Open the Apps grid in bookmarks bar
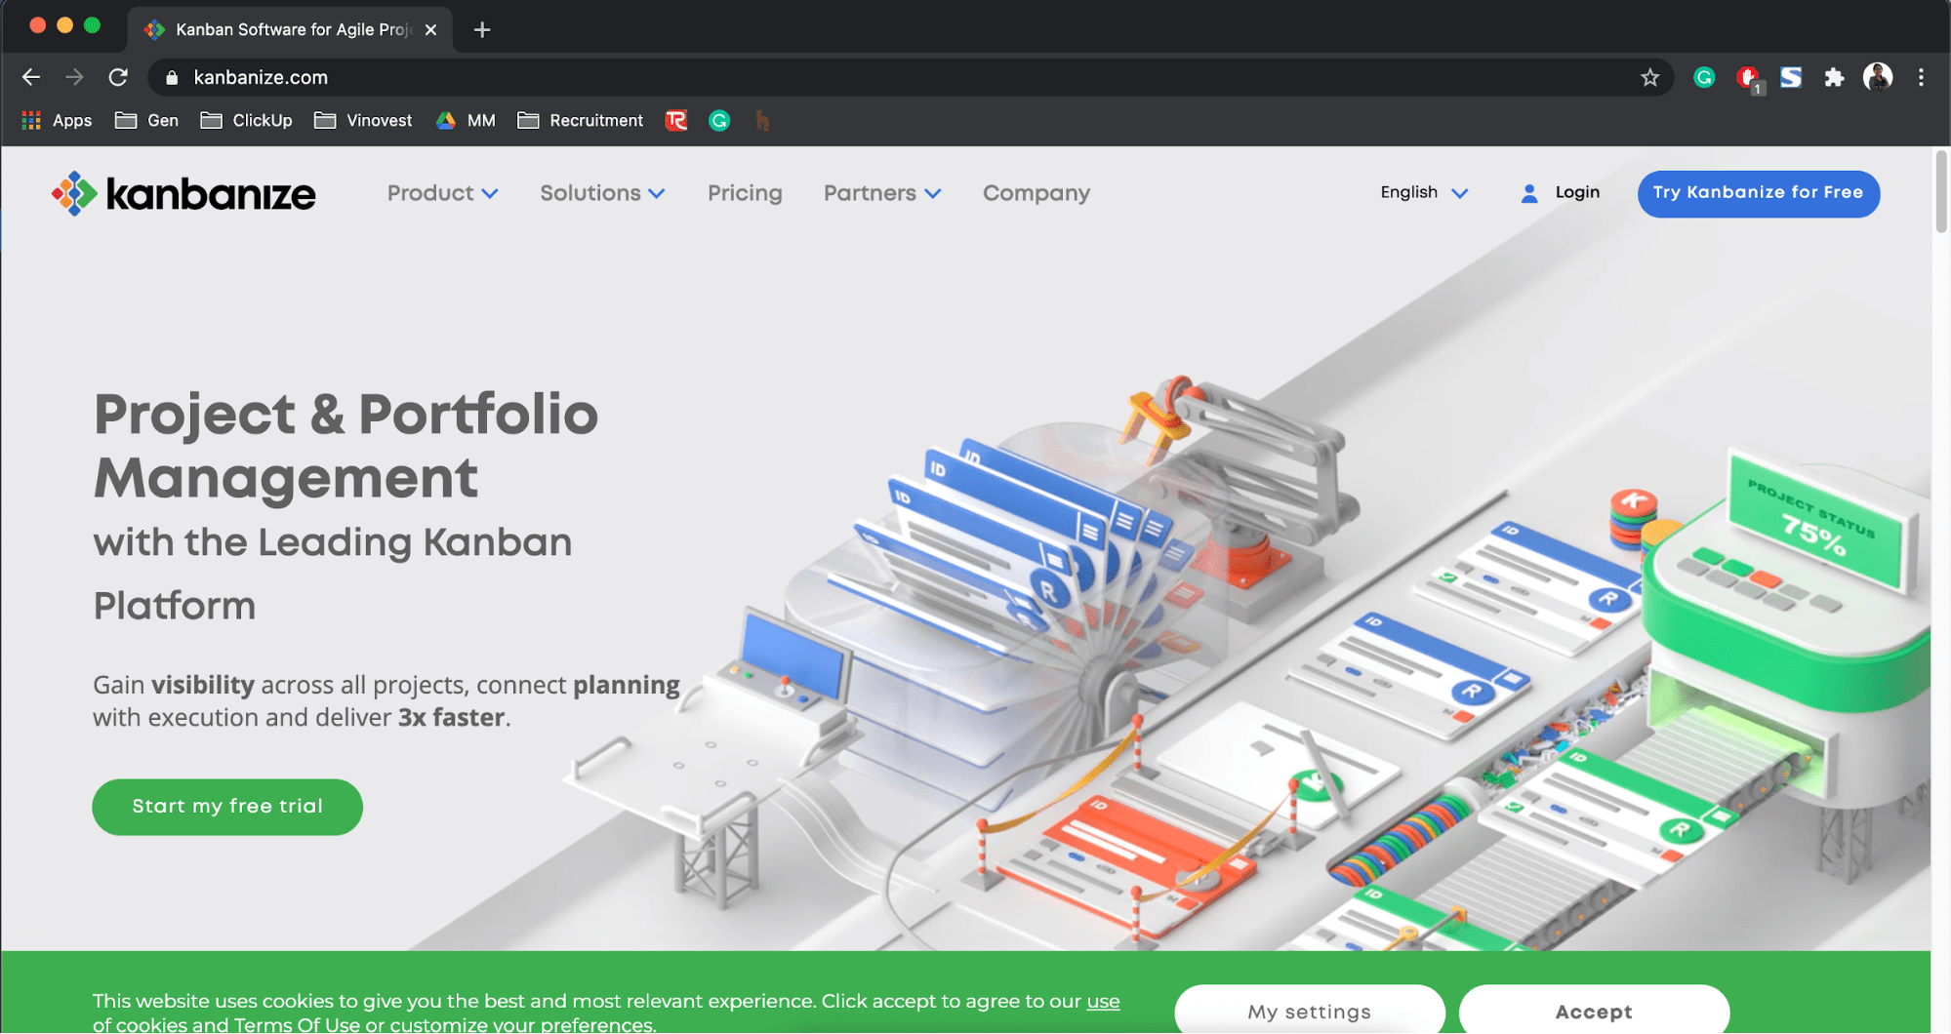The height and width of the screenshot is (1034, 1951). (x=57, y=120)
